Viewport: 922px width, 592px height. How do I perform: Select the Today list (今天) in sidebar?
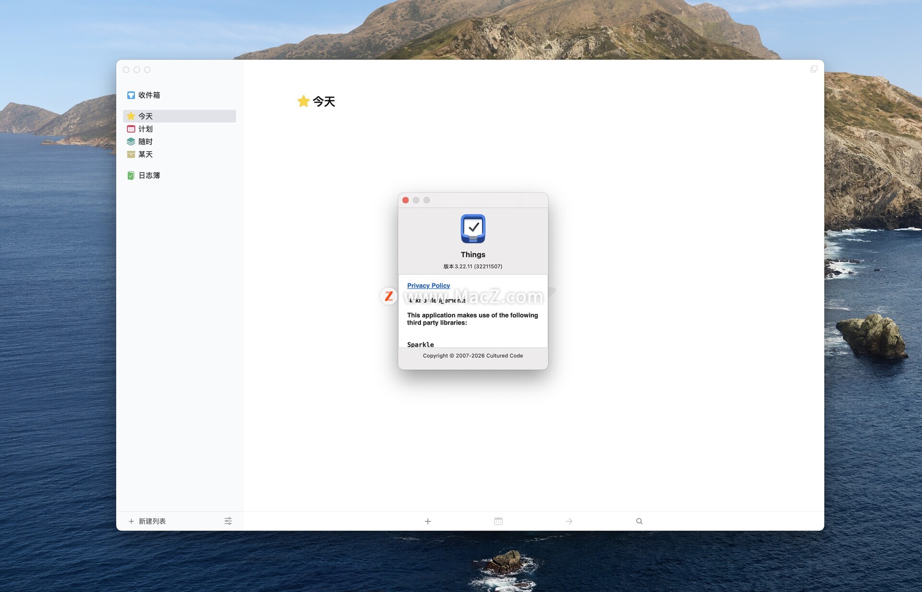coord(145,116)
